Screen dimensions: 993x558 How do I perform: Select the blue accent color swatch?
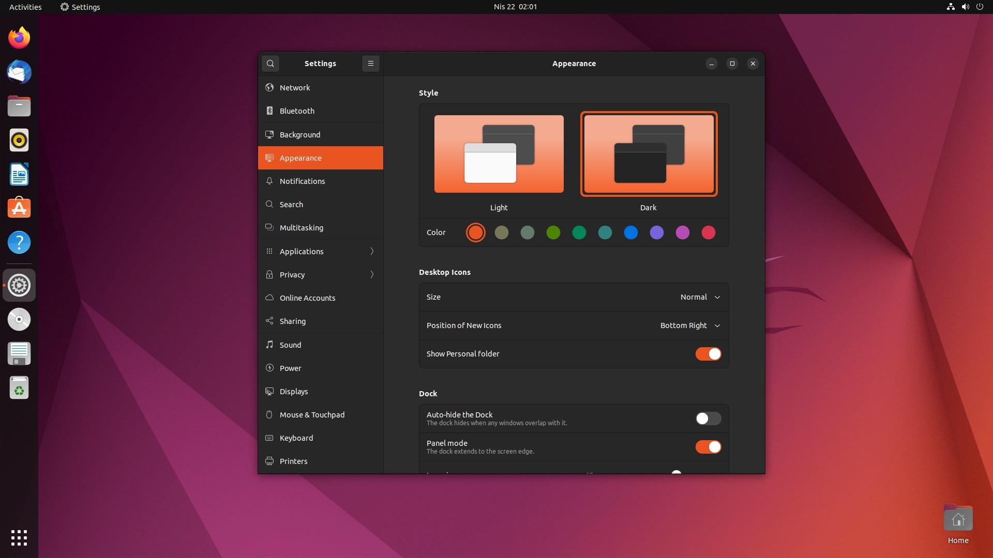tap(631, 233)
